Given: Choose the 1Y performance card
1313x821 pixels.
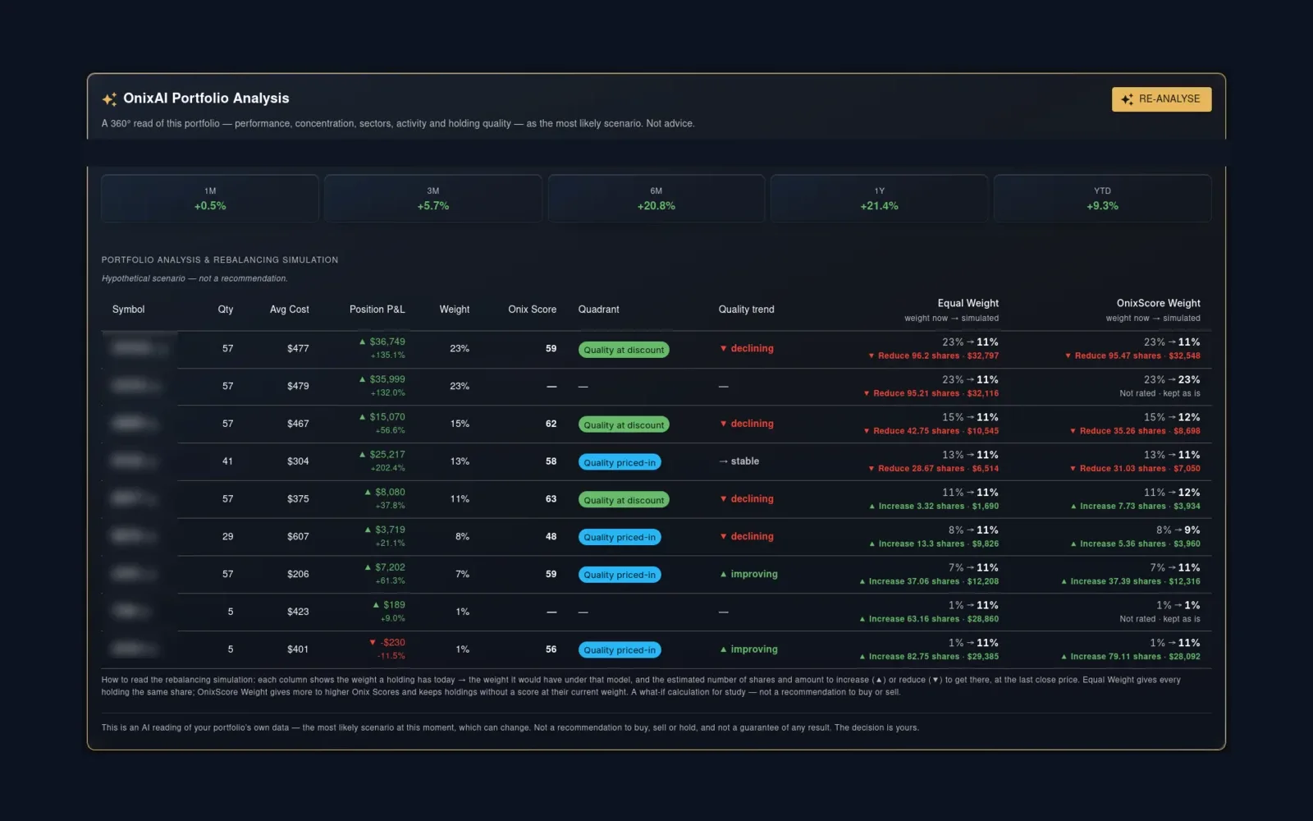Looking at the screenshot, I should pos(879,199).
